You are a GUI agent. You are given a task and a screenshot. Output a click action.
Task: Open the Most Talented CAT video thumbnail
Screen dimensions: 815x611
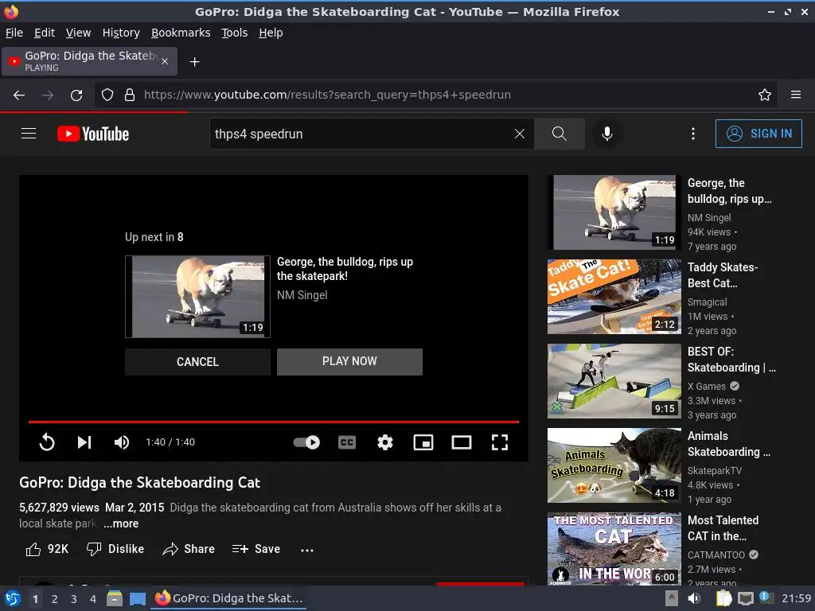point(614,549)
